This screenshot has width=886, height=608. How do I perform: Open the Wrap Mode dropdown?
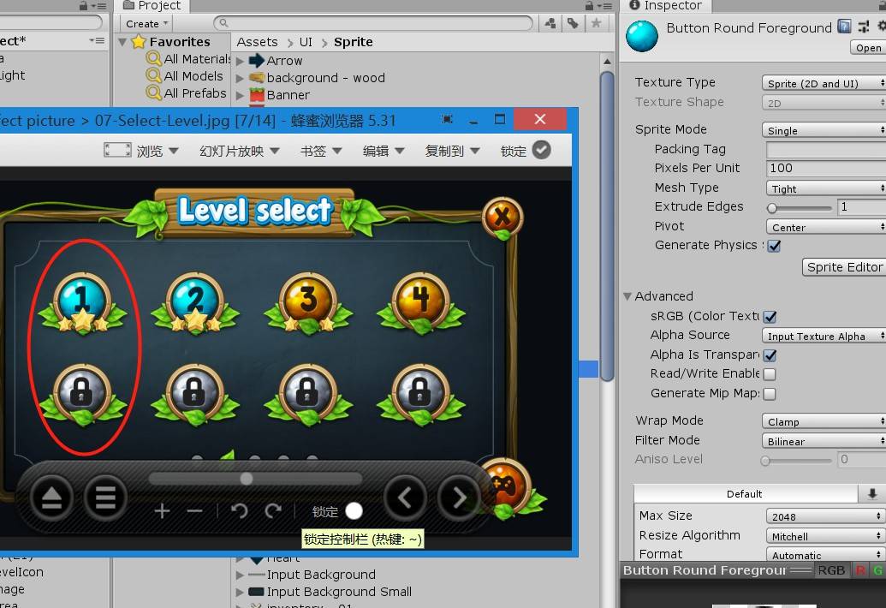pyautogui.click(x=824, y=421)
